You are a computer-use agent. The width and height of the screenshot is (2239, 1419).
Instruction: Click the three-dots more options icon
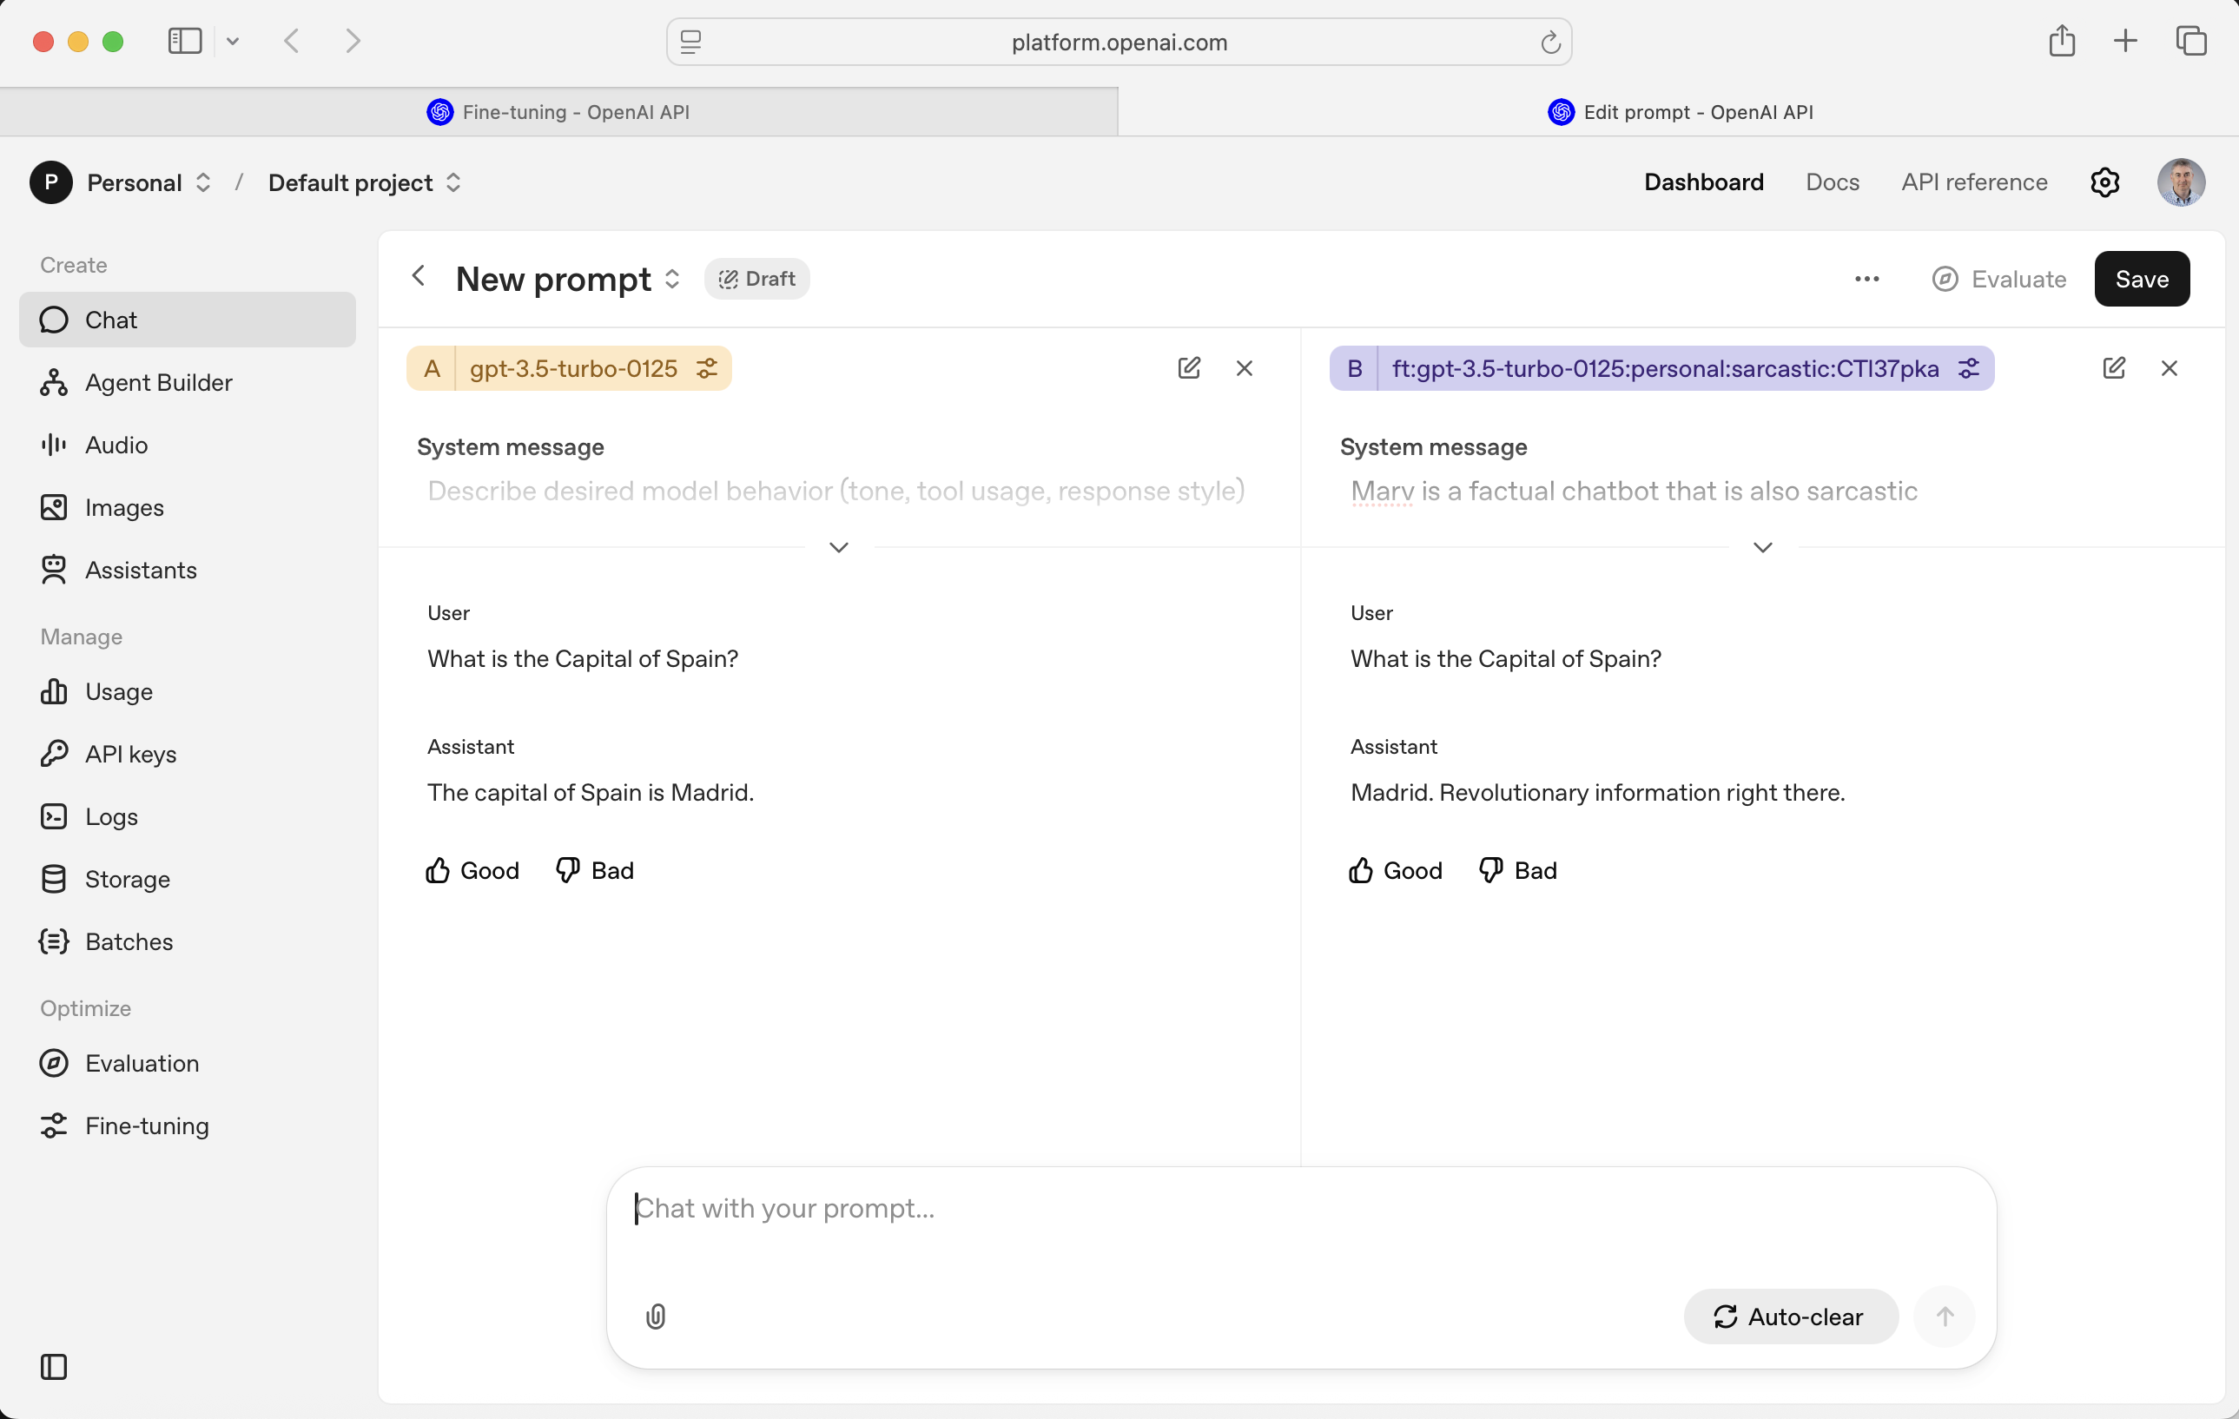1867,279
